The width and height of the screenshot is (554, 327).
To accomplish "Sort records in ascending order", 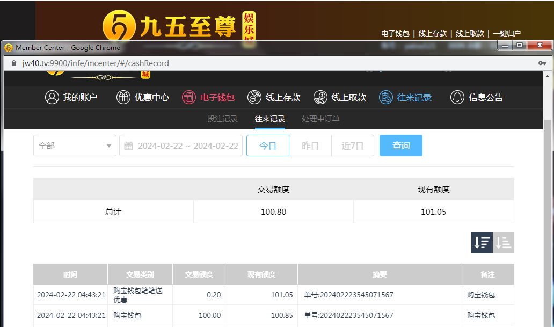I will (x=504, y=243).
